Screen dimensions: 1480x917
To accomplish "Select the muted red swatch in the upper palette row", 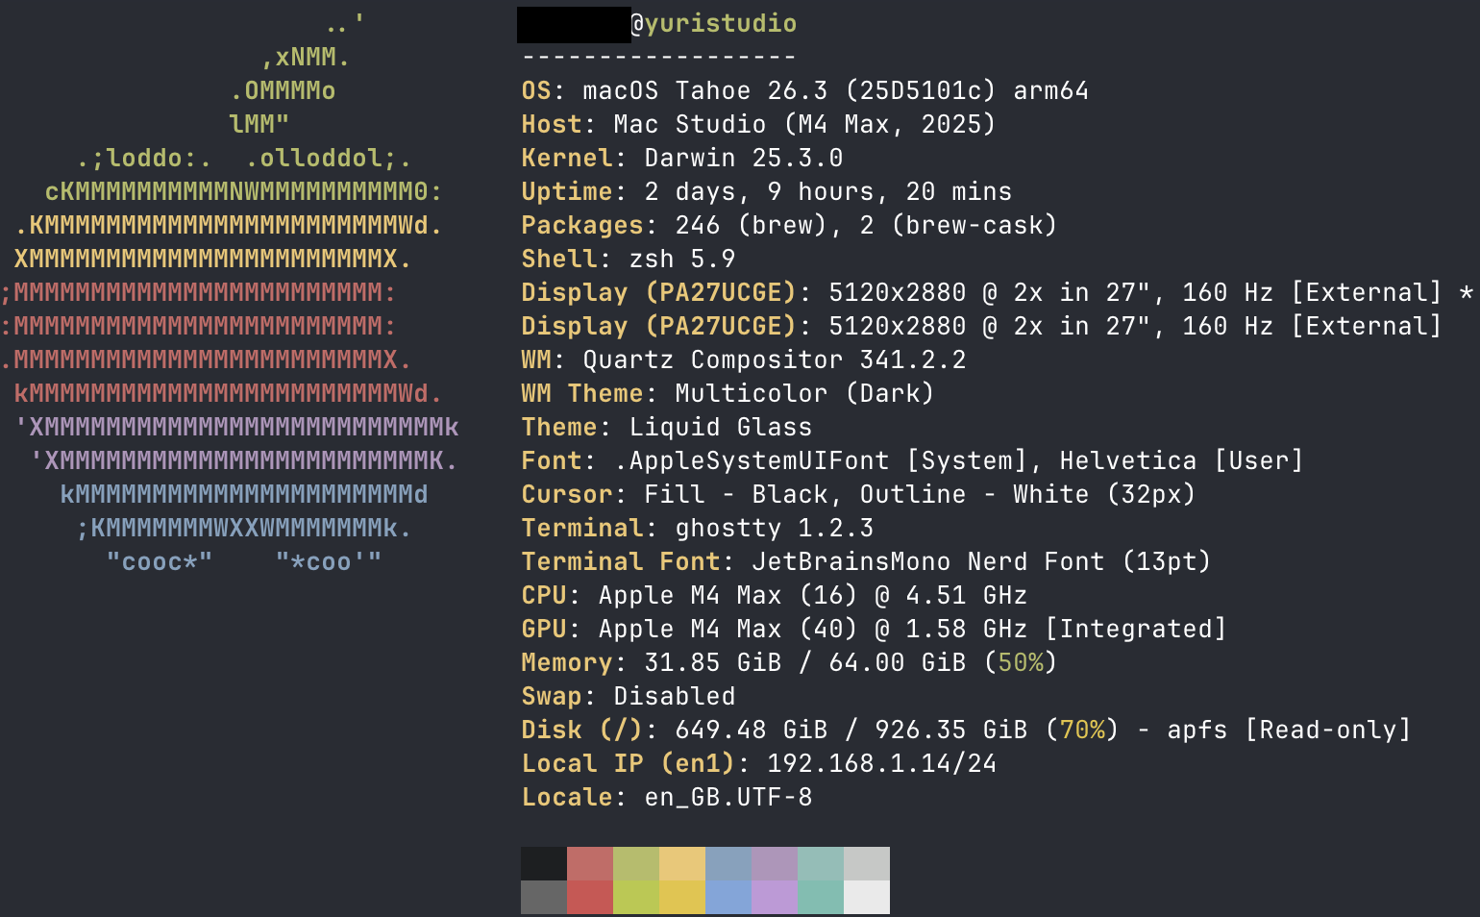I will [x=590, y=863].
